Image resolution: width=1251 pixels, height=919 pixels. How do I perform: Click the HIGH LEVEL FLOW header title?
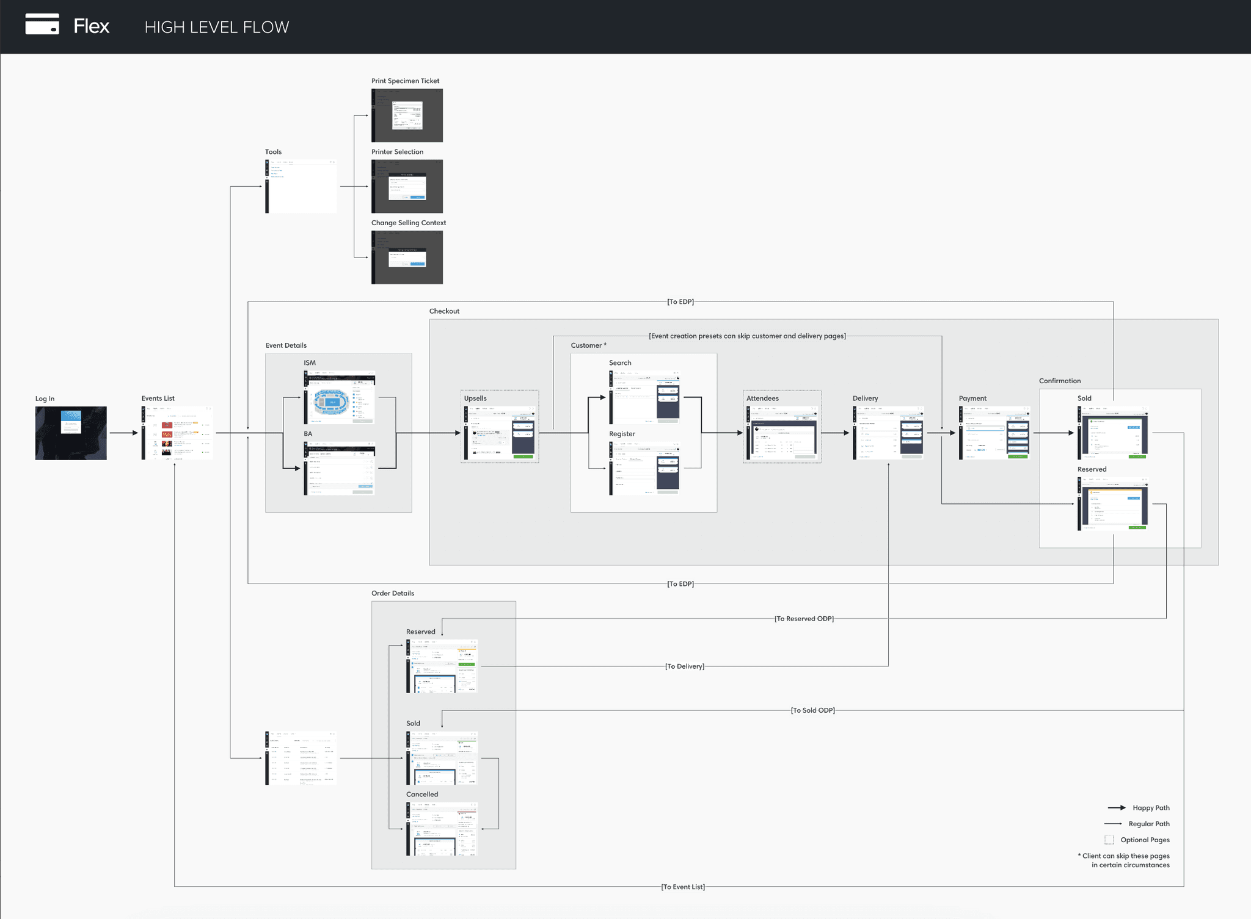(x=217, y=27)
